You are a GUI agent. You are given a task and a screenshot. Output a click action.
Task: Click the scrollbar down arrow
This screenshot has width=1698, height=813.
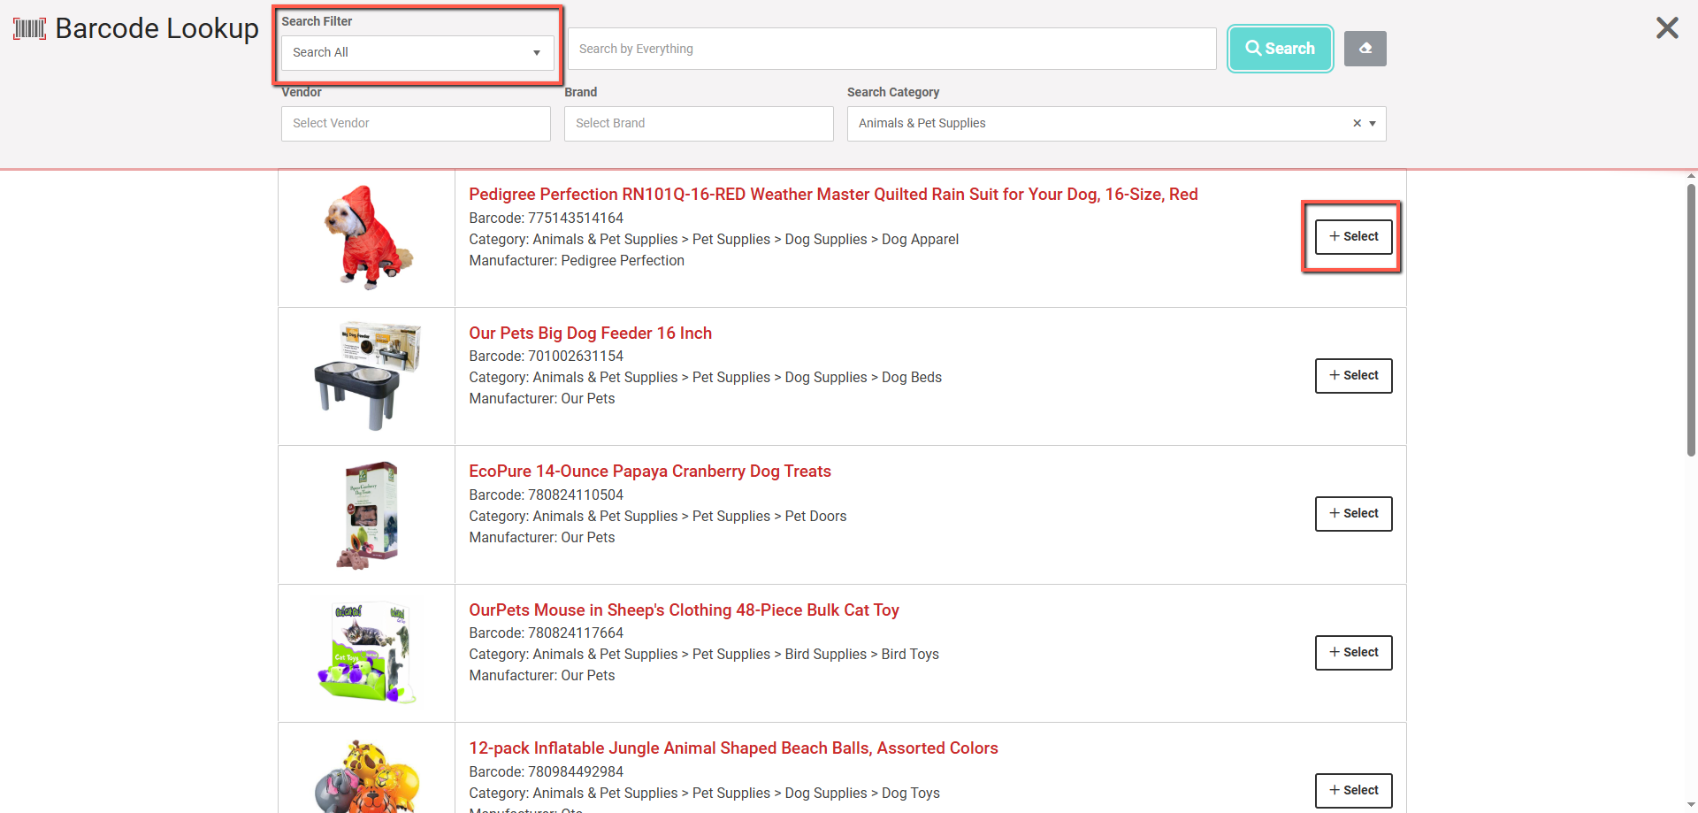[x=1691, y=805]
